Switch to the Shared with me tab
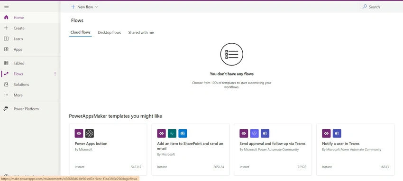This screenshot has height=181, width=403. coord(141,32)
